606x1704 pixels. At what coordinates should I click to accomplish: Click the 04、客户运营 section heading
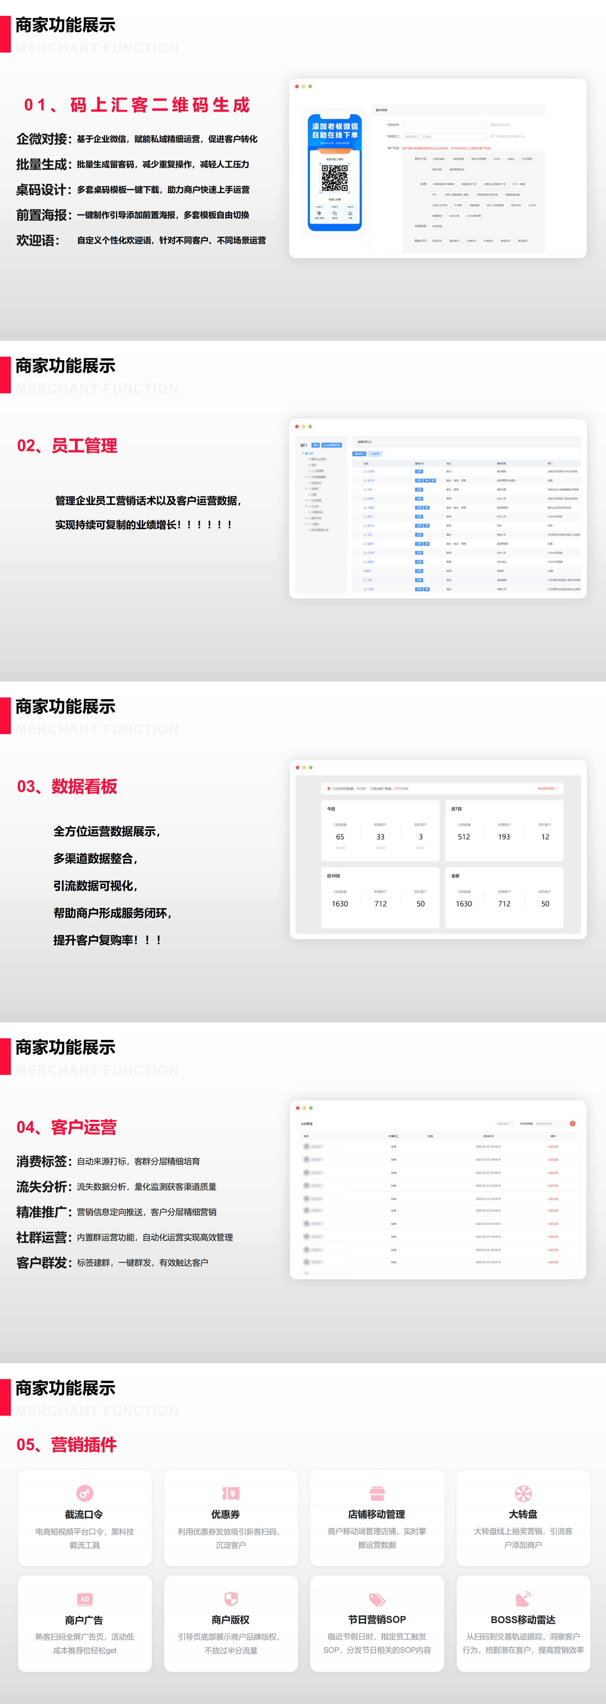point(67,1127)
